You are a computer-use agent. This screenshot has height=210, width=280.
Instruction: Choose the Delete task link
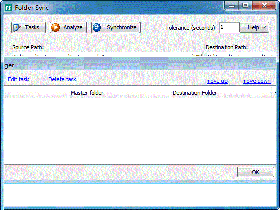click(x=62, y=79)
